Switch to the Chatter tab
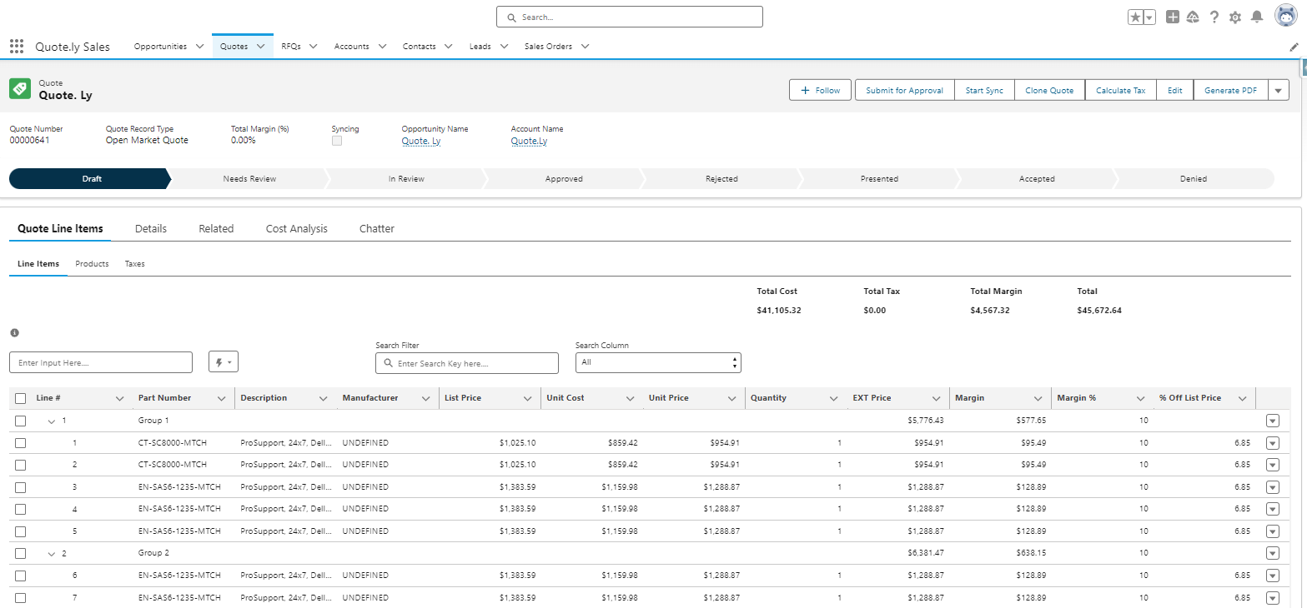1307x608 pixels. pyautogui.click(x=377, y=228)
